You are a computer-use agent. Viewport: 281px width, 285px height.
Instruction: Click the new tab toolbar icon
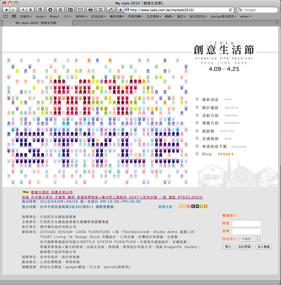click(70, 10)
